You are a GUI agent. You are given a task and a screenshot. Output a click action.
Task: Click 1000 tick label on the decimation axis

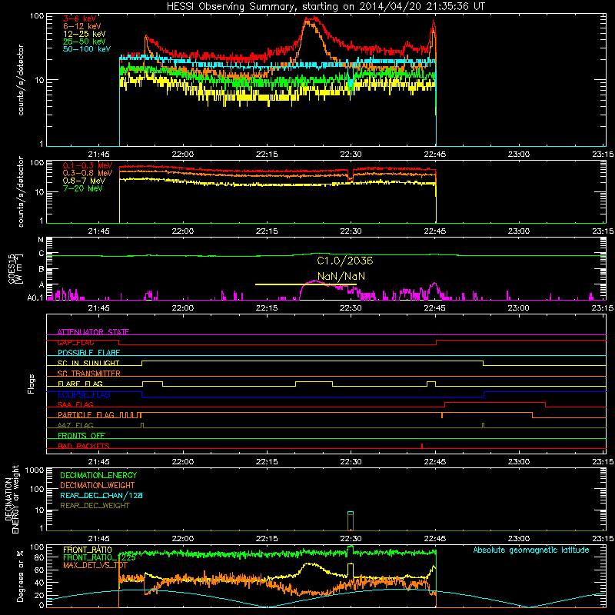35,470
